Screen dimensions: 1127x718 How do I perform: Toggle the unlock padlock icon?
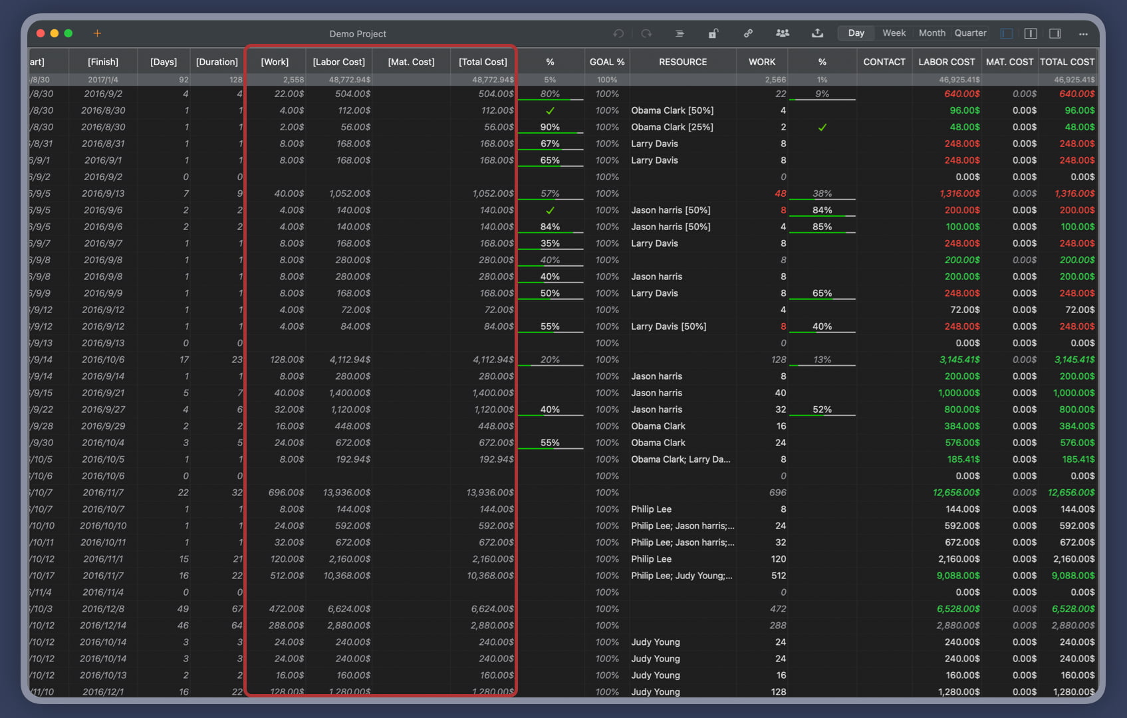click(x=713, y=33)
